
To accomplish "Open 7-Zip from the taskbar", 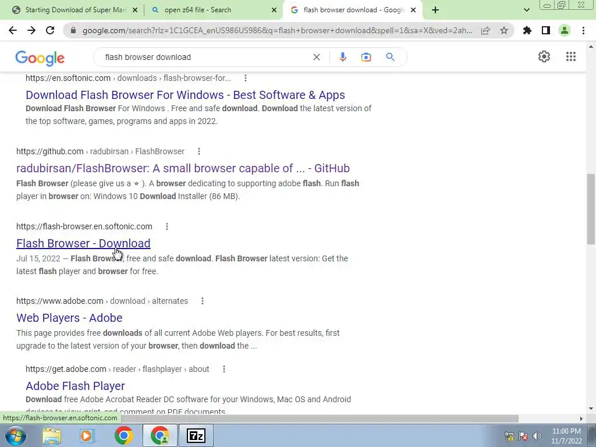I will tap(196, 435).
